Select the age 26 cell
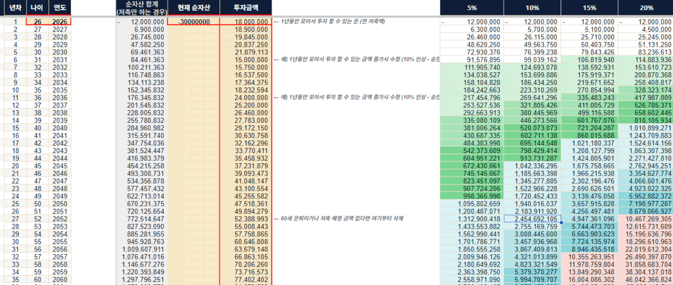 coord(37,22)
